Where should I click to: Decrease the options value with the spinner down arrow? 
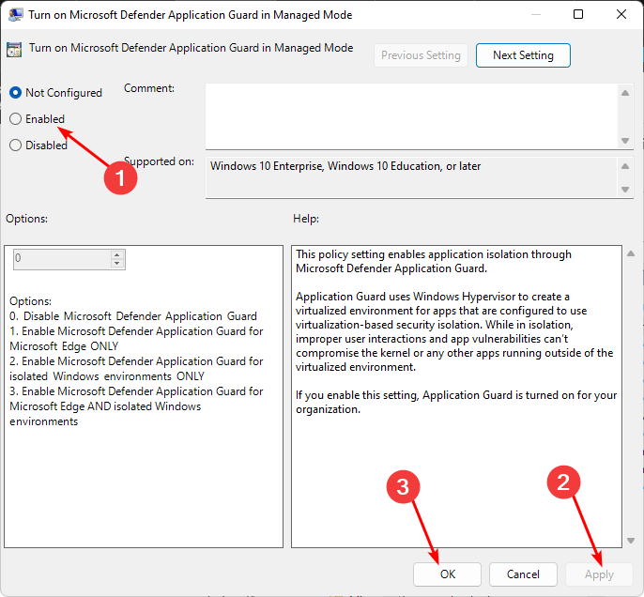pos(116,263)
